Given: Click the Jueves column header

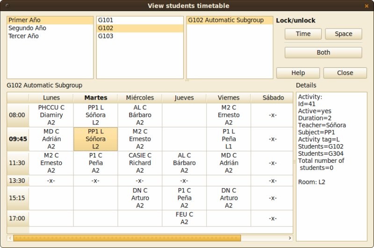Looking at the screenshot, I should pyautogui.click(x=184, y=98).
